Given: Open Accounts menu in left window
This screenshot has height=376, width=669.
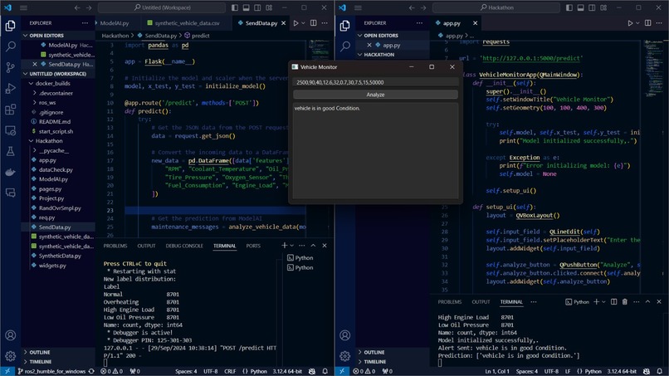Looking at the screenshot, I should [x=11, y=335].
